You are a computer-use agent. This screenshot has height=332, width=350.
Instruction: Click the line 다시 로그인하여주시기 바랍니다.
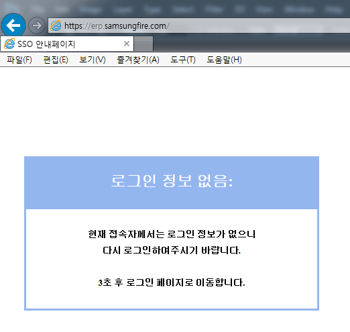(172, 250)
